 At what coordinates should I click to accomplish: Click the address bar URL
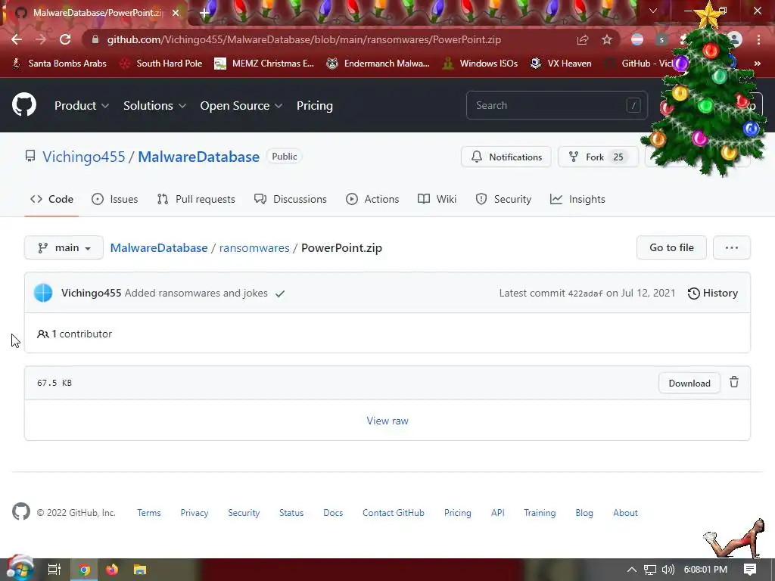304,39
